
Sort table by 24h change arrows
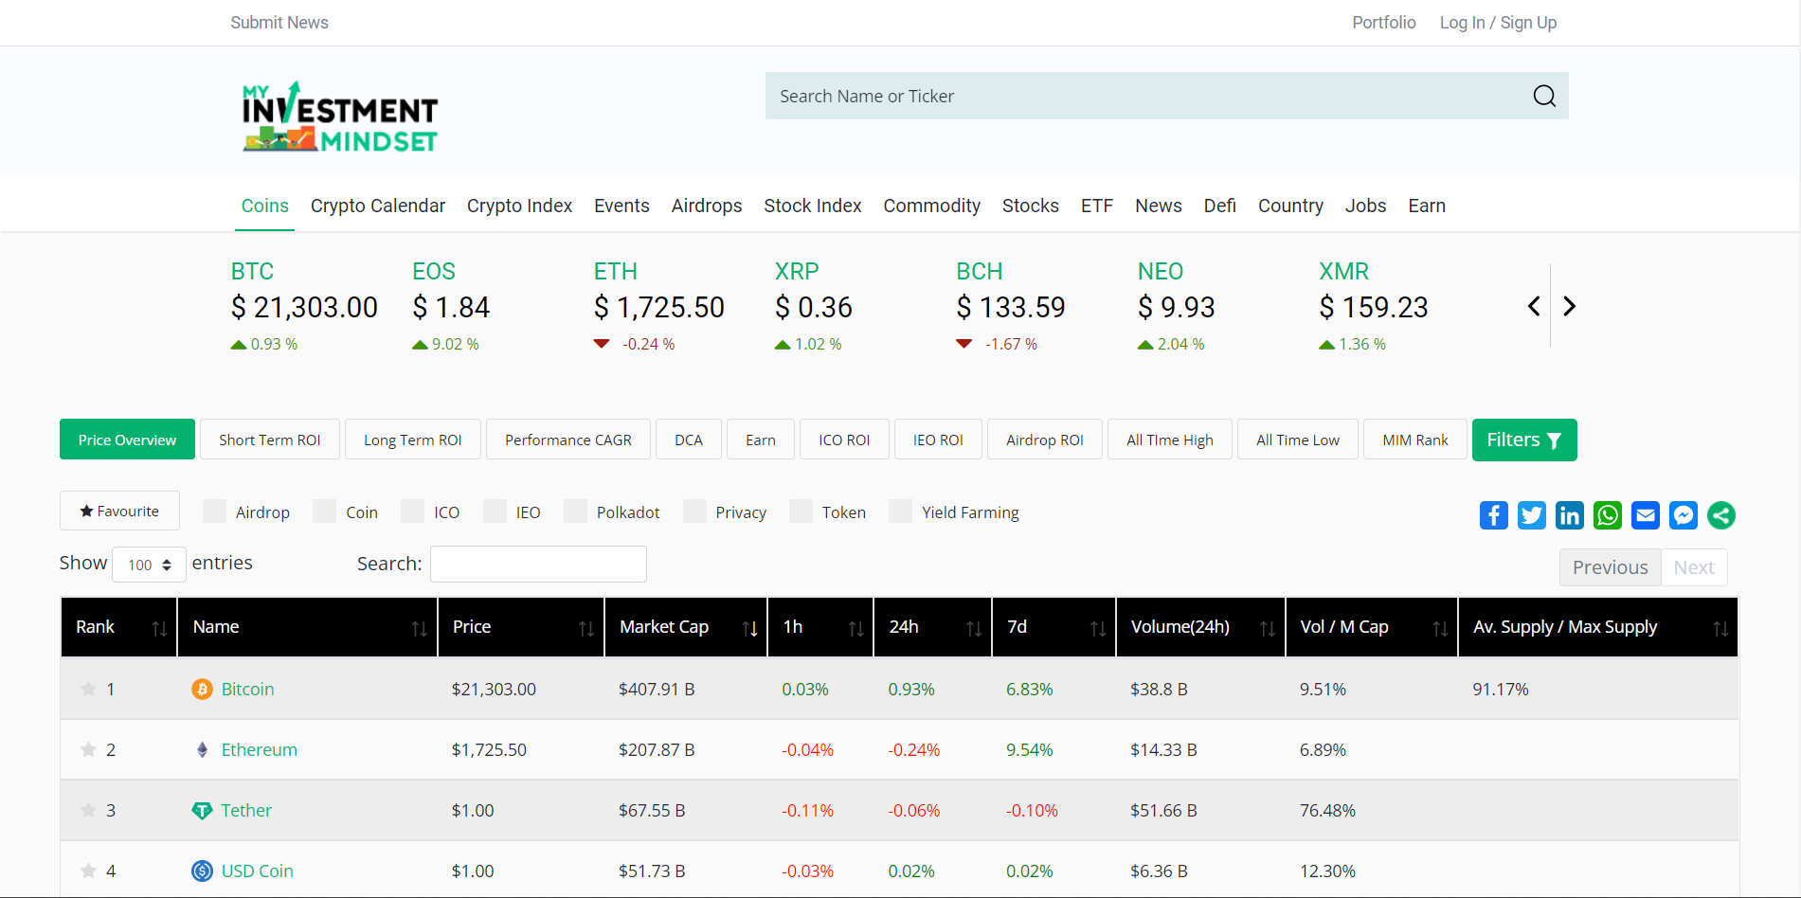(974, 628)
